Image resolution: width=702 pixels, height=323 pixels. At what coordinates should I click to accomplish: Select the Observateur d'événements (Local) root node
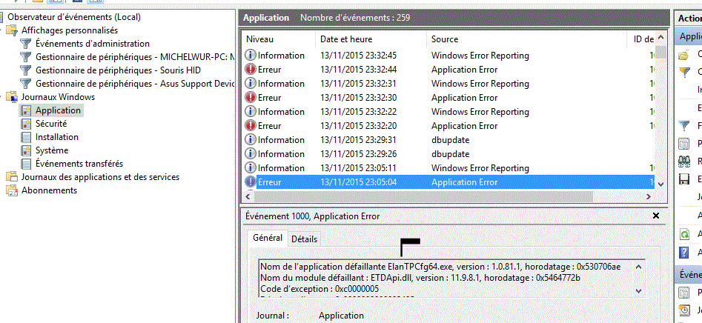[74, 17]
